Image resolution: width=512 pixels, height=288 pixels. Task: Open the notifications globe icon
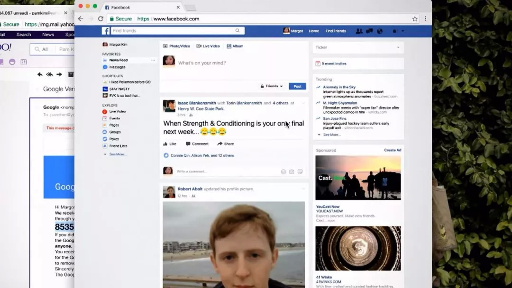pos(380,31)
